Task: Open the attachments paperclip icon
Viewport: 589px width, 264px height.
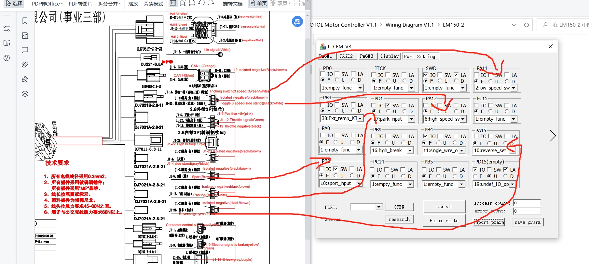Action: coord(25,65)
